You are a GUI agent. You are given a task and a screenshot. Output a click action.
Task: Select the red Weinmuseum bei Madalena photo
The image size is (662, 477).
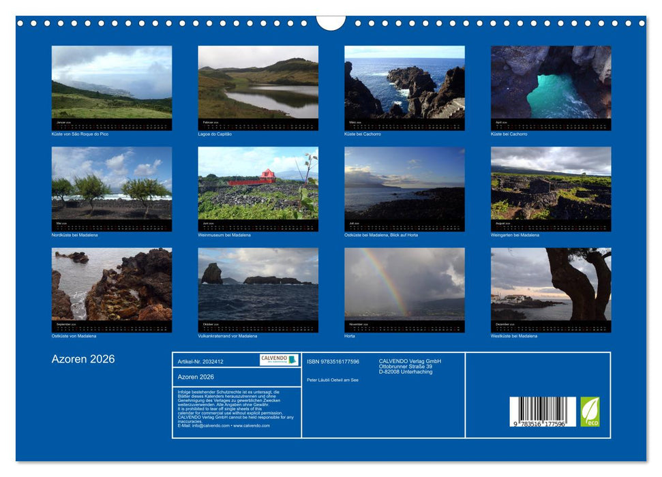[x=258, y=183]
